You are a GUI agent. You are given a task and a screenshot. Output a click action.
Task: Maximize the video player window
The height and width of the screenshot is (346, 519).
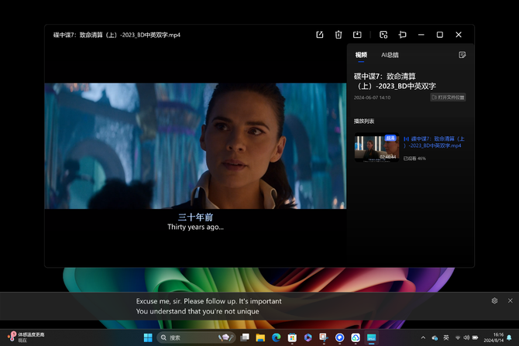pos(439,35)
